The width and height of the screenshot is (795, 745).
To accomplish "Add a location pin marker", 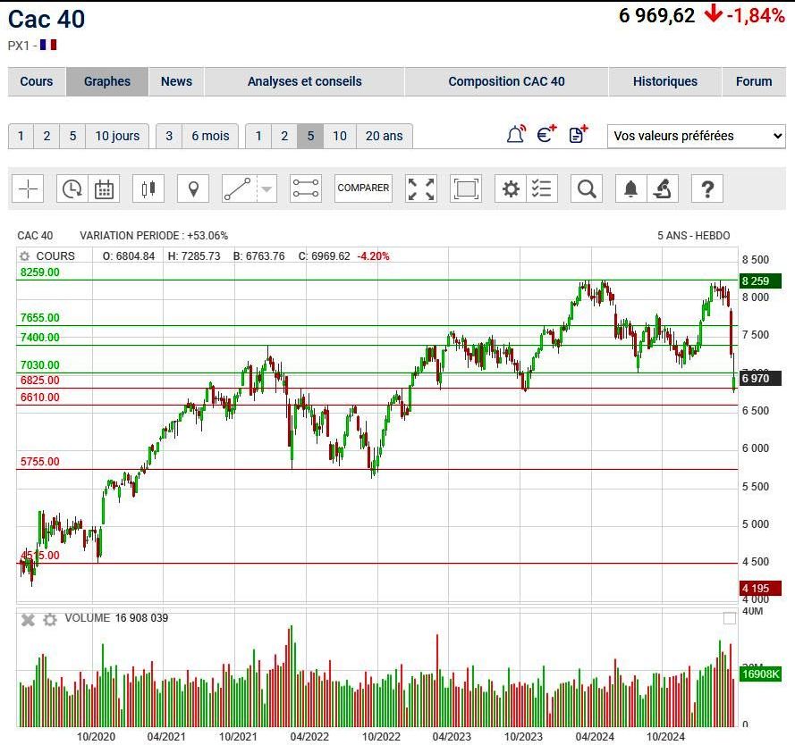I will click(x=193, y=188).
